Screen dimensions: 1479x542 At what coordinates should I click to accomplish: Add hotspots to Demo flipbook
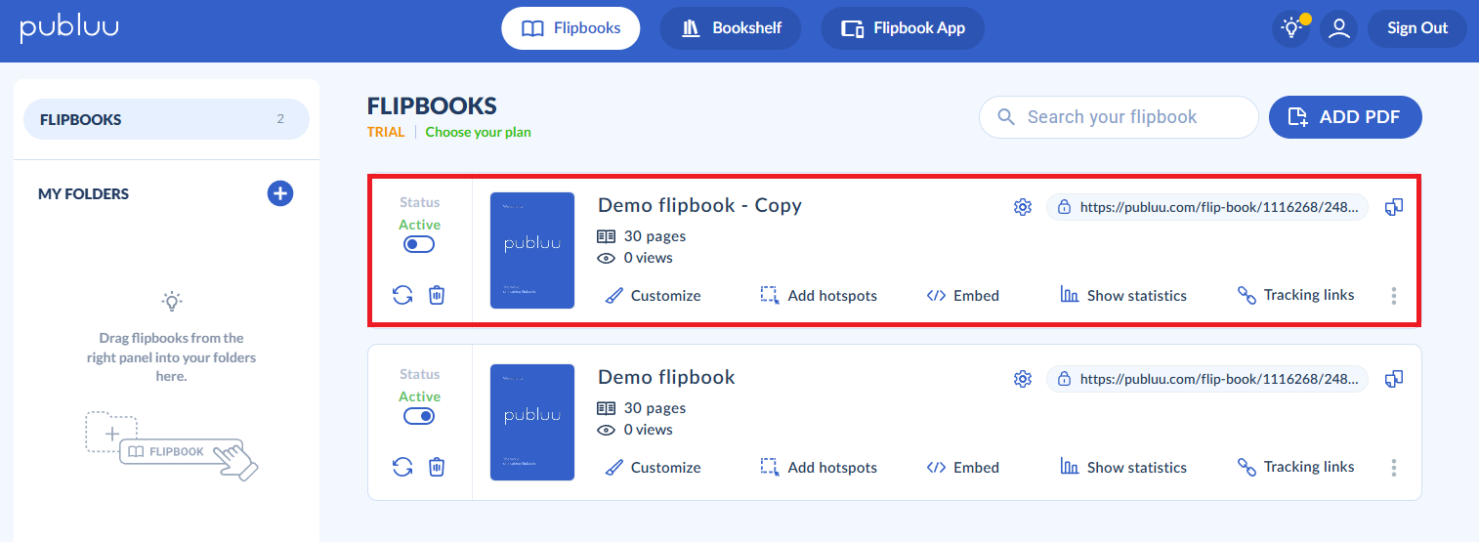(x=819, y=467)
